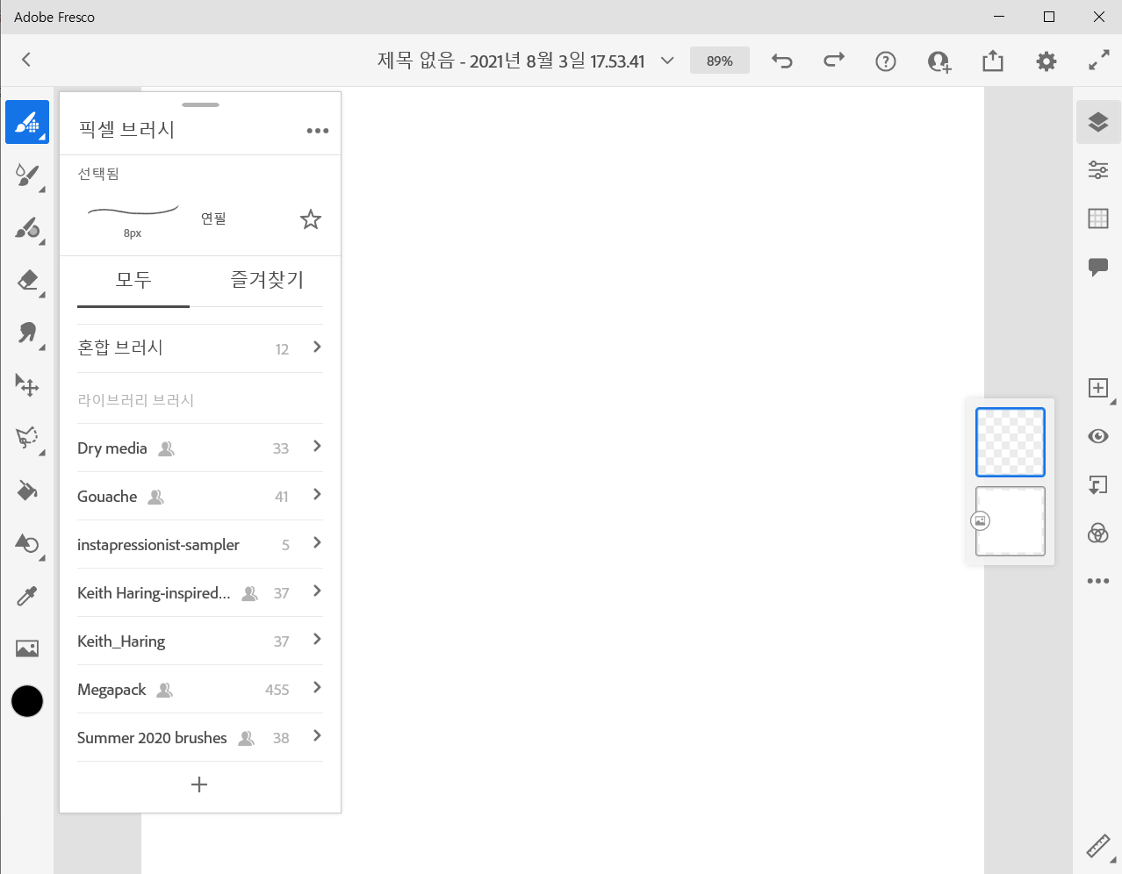The width and height of the screenshot is (1122, 874).
Task: Open the Share and export menu
Action: point(993,61)
